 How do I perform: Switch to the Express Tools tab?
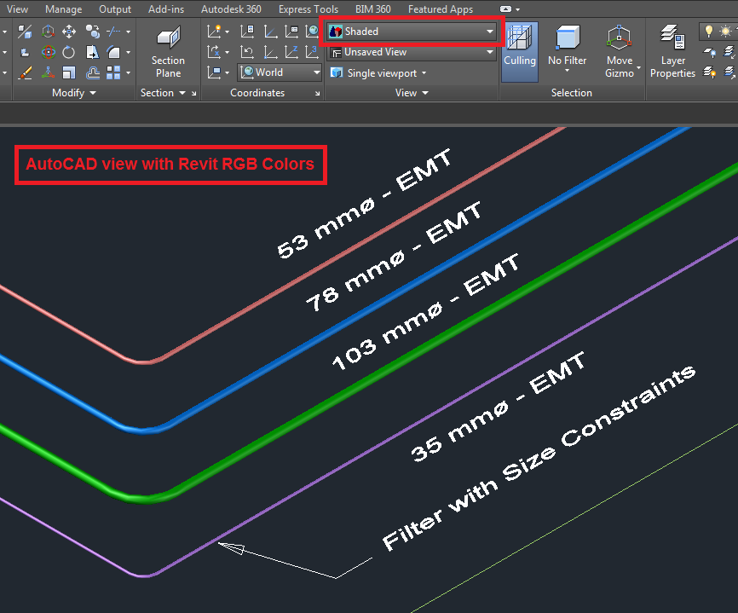(308, 9)
